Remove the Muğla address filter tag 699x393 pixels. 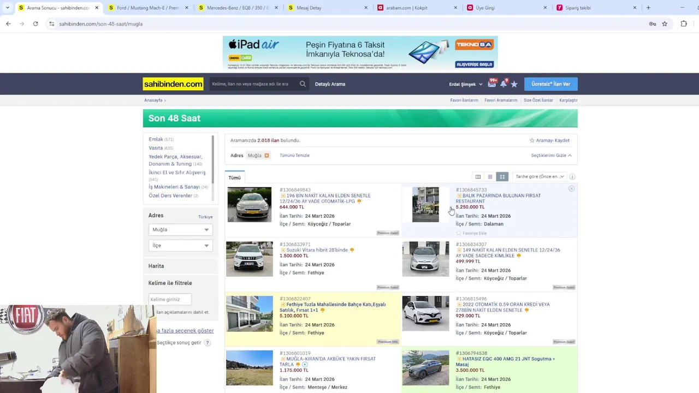click(266, 156)
